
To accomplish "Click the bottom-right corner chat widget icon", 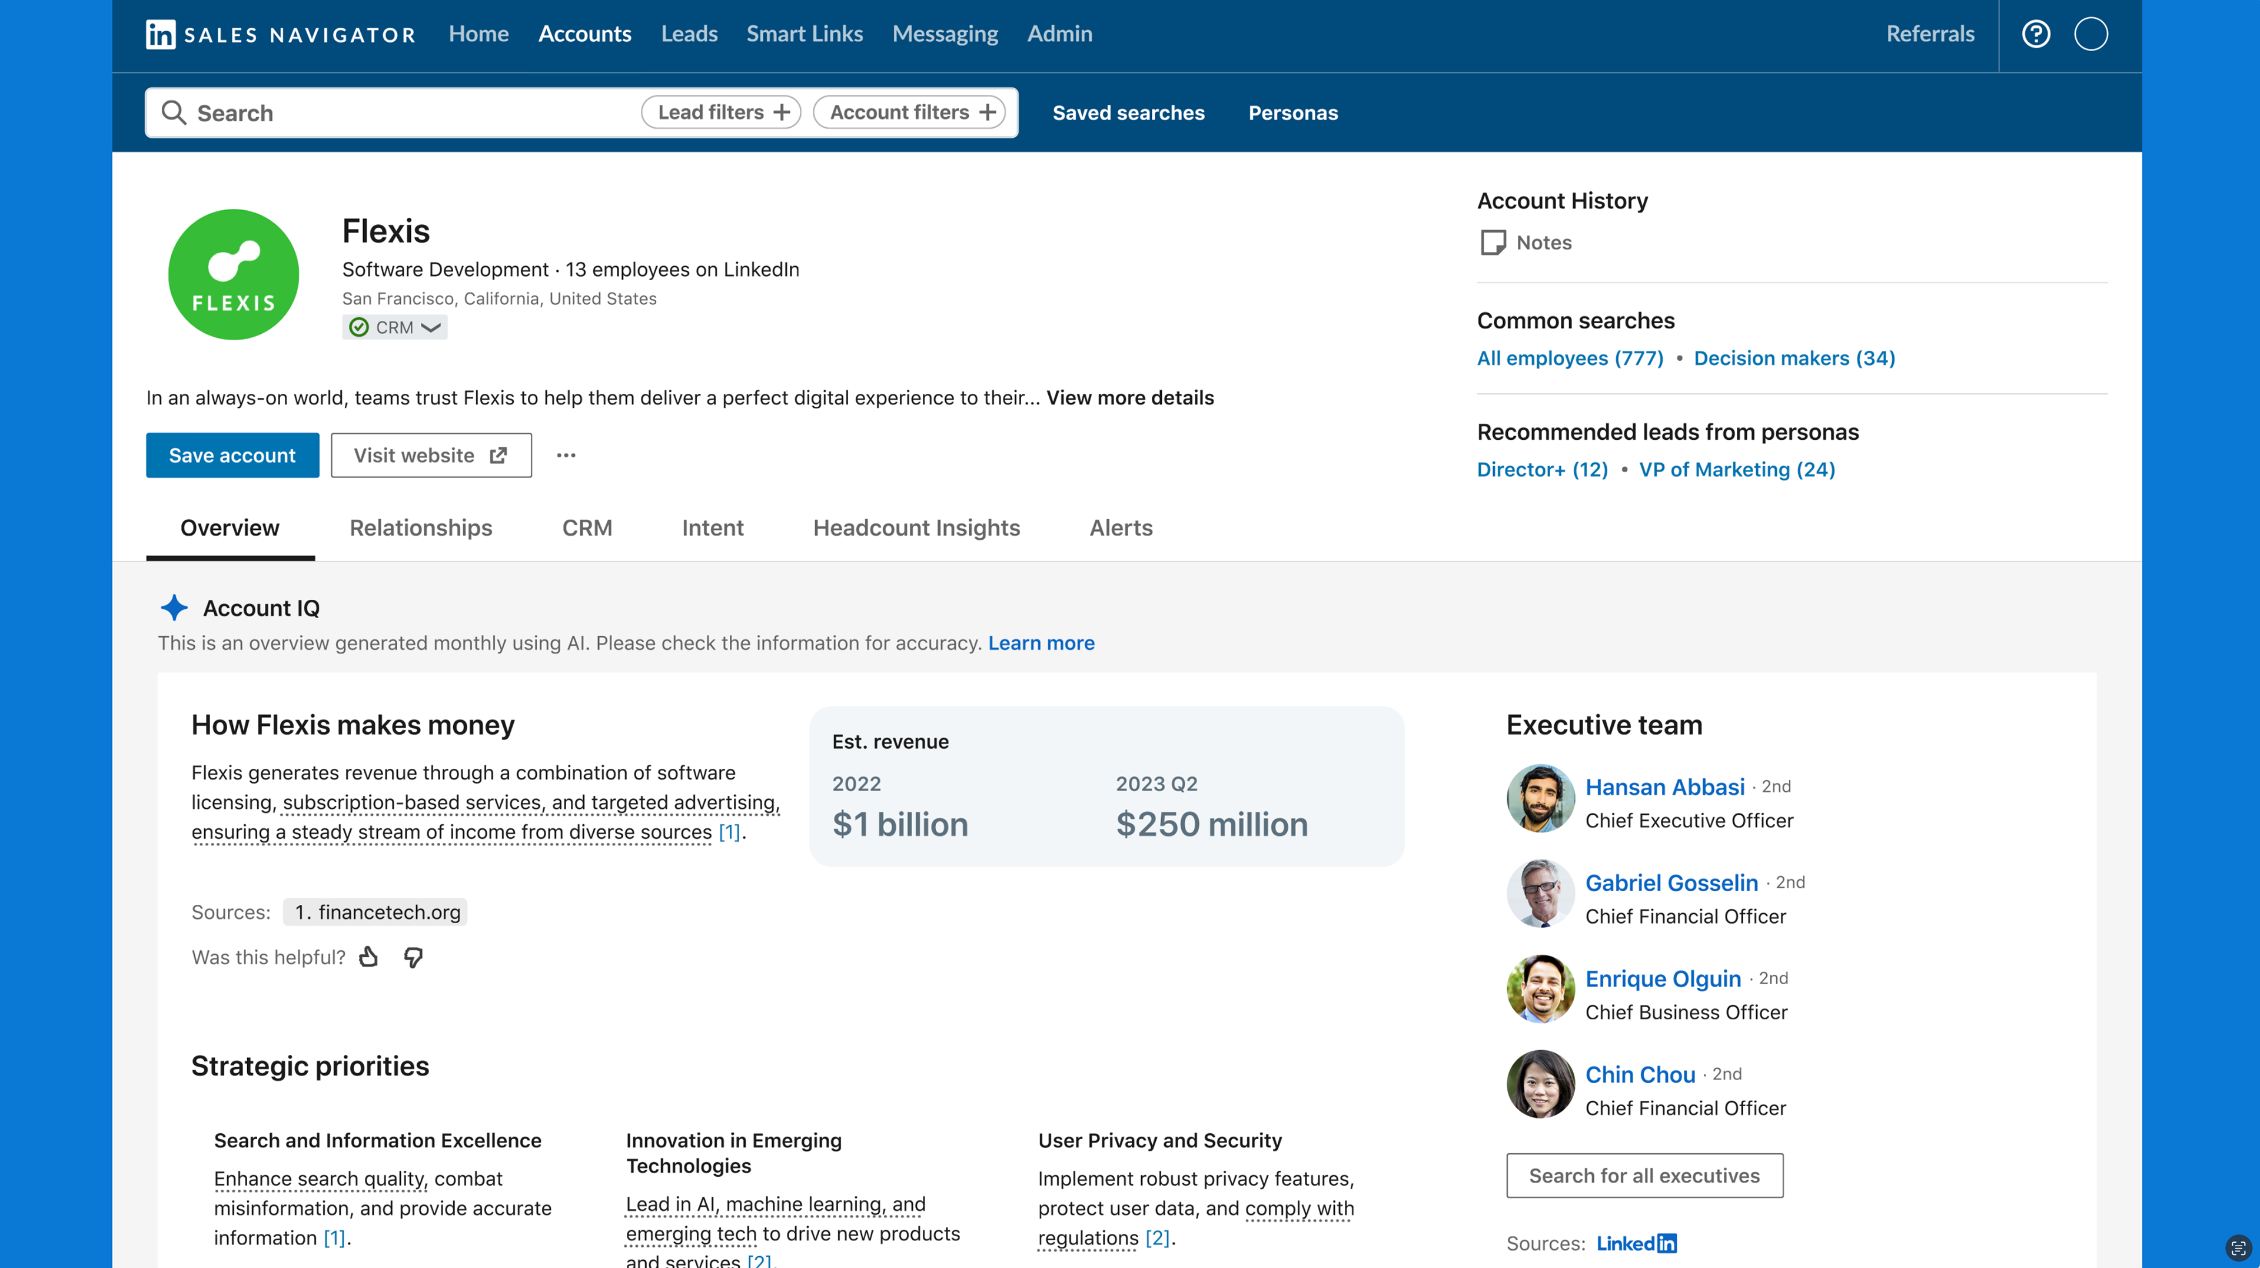I will pyautogui.click(x=2238, y=1248).
